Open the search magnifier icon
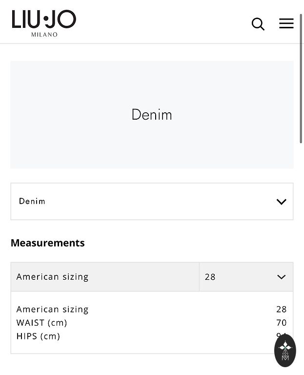This screenshot has height=375, width=304. [258, 24]
